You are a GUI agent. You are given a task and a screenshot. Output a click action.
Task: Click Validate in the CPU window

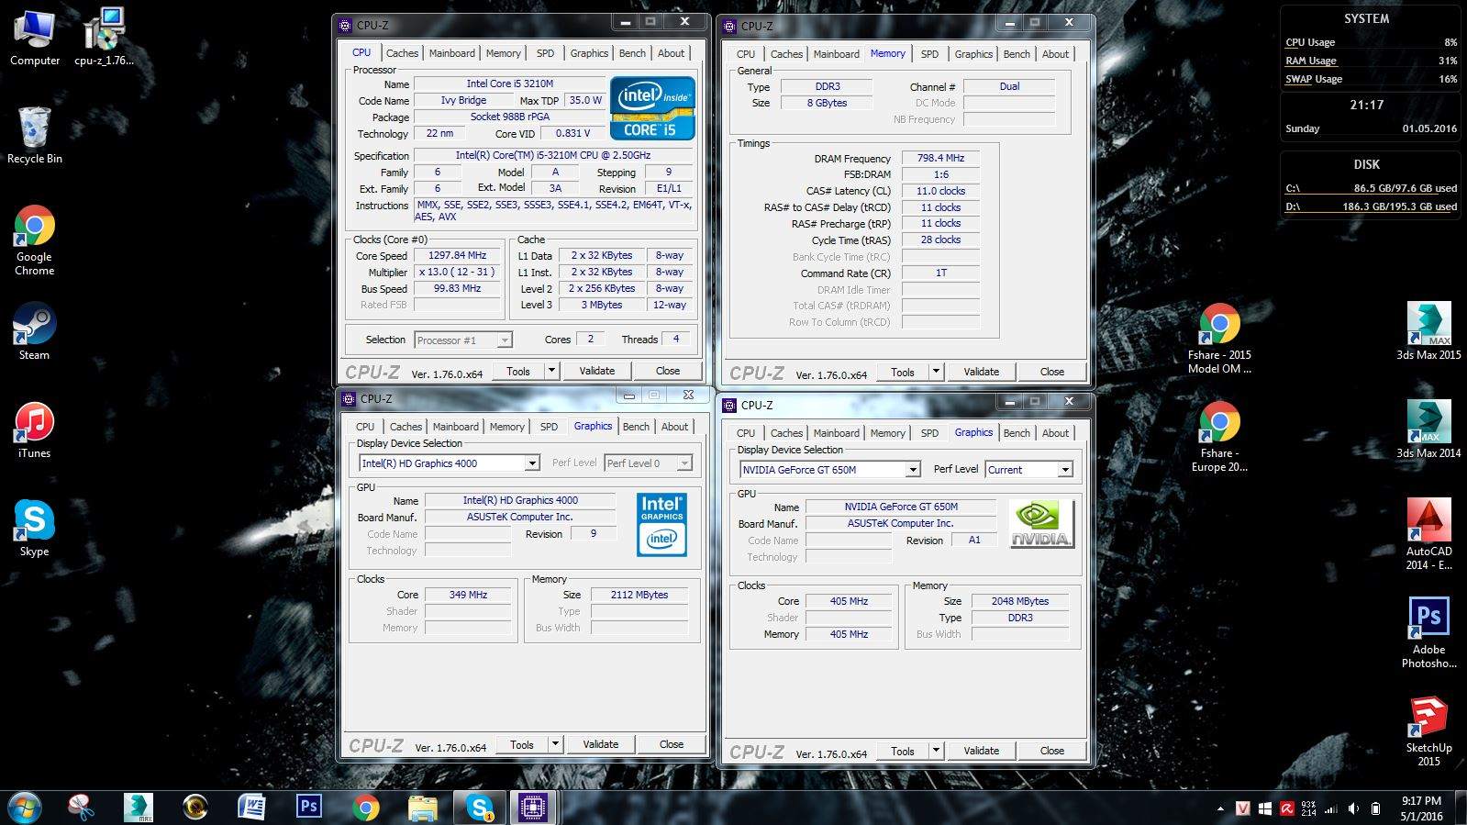[597, 371]
